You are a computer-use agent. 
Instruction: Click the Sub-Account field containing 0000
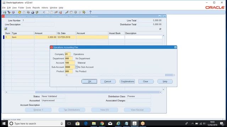(x=70, y=67)
